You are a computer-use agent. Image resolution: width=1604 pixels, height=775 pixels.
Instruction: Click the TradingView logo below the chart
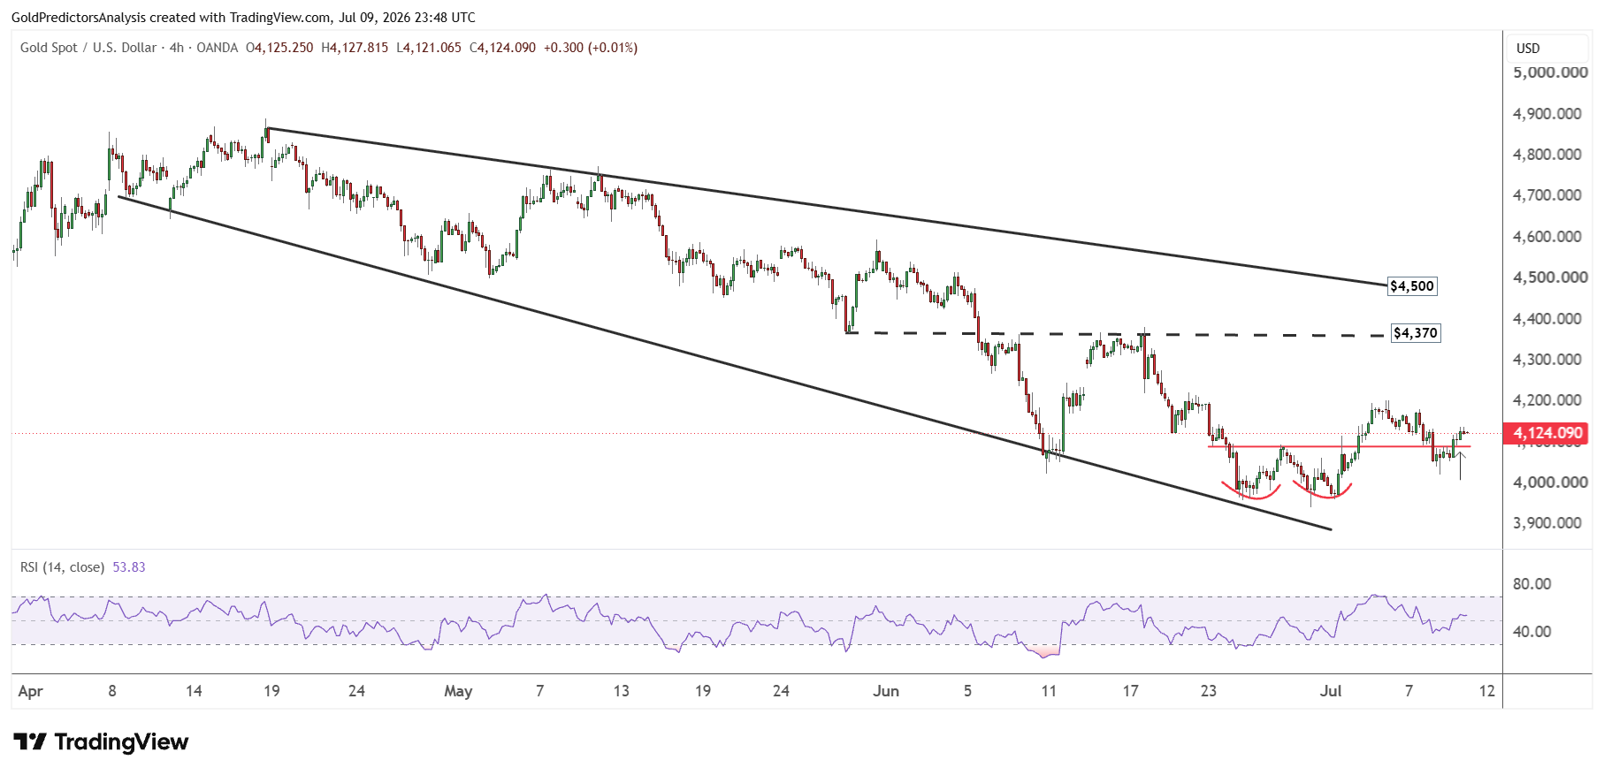101,741
